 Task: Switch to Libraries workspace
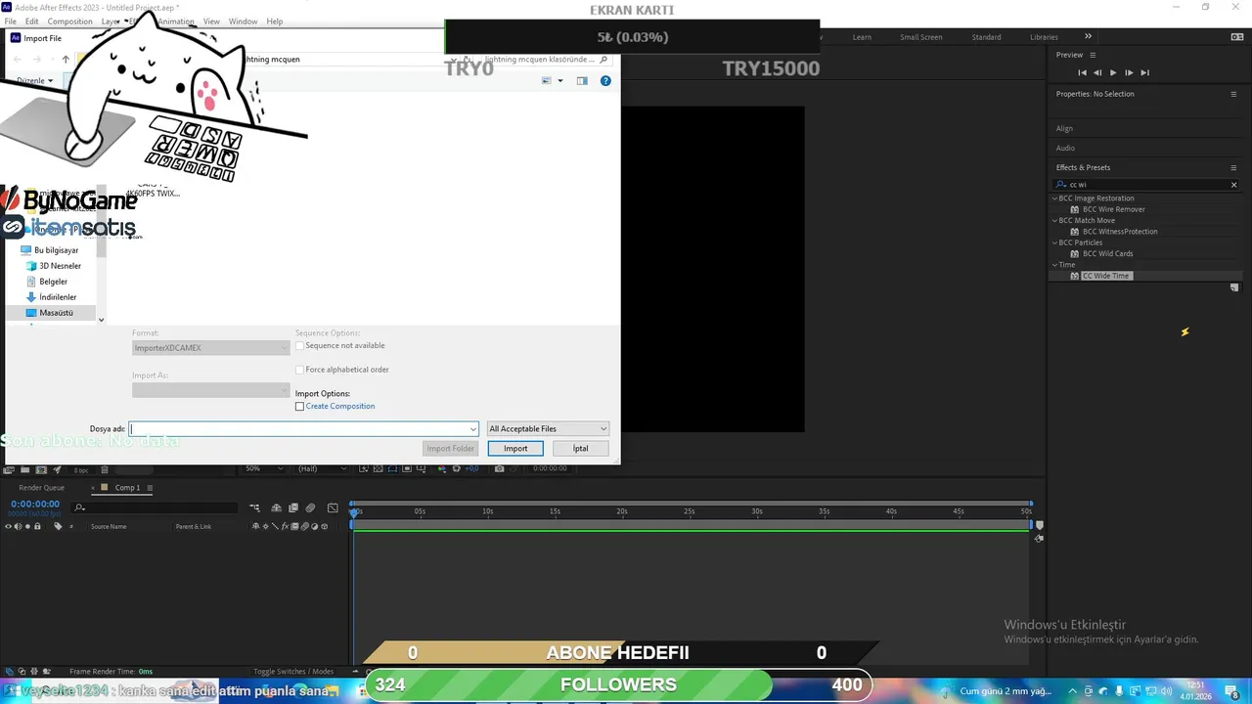1044,37
